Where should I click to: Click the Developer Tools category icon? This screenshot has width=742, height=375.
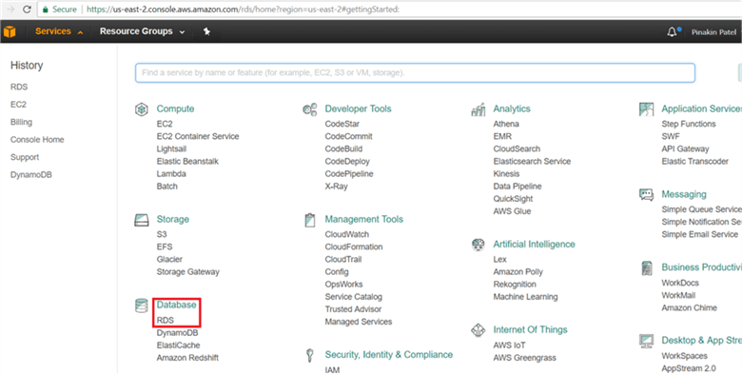(310, 109)
